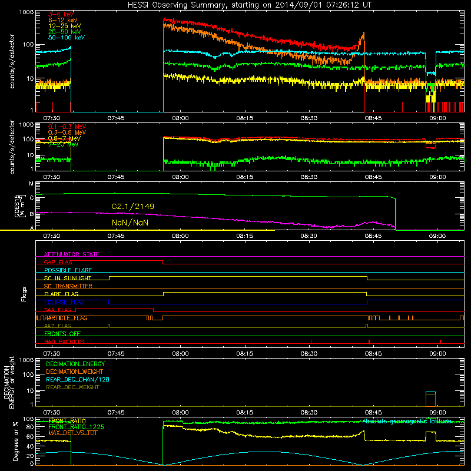Viewport: 471px width, 471px height.
Task: Click the 07:30 tick label under top plot
Action: pyautogui.click(x=52, y=118)
